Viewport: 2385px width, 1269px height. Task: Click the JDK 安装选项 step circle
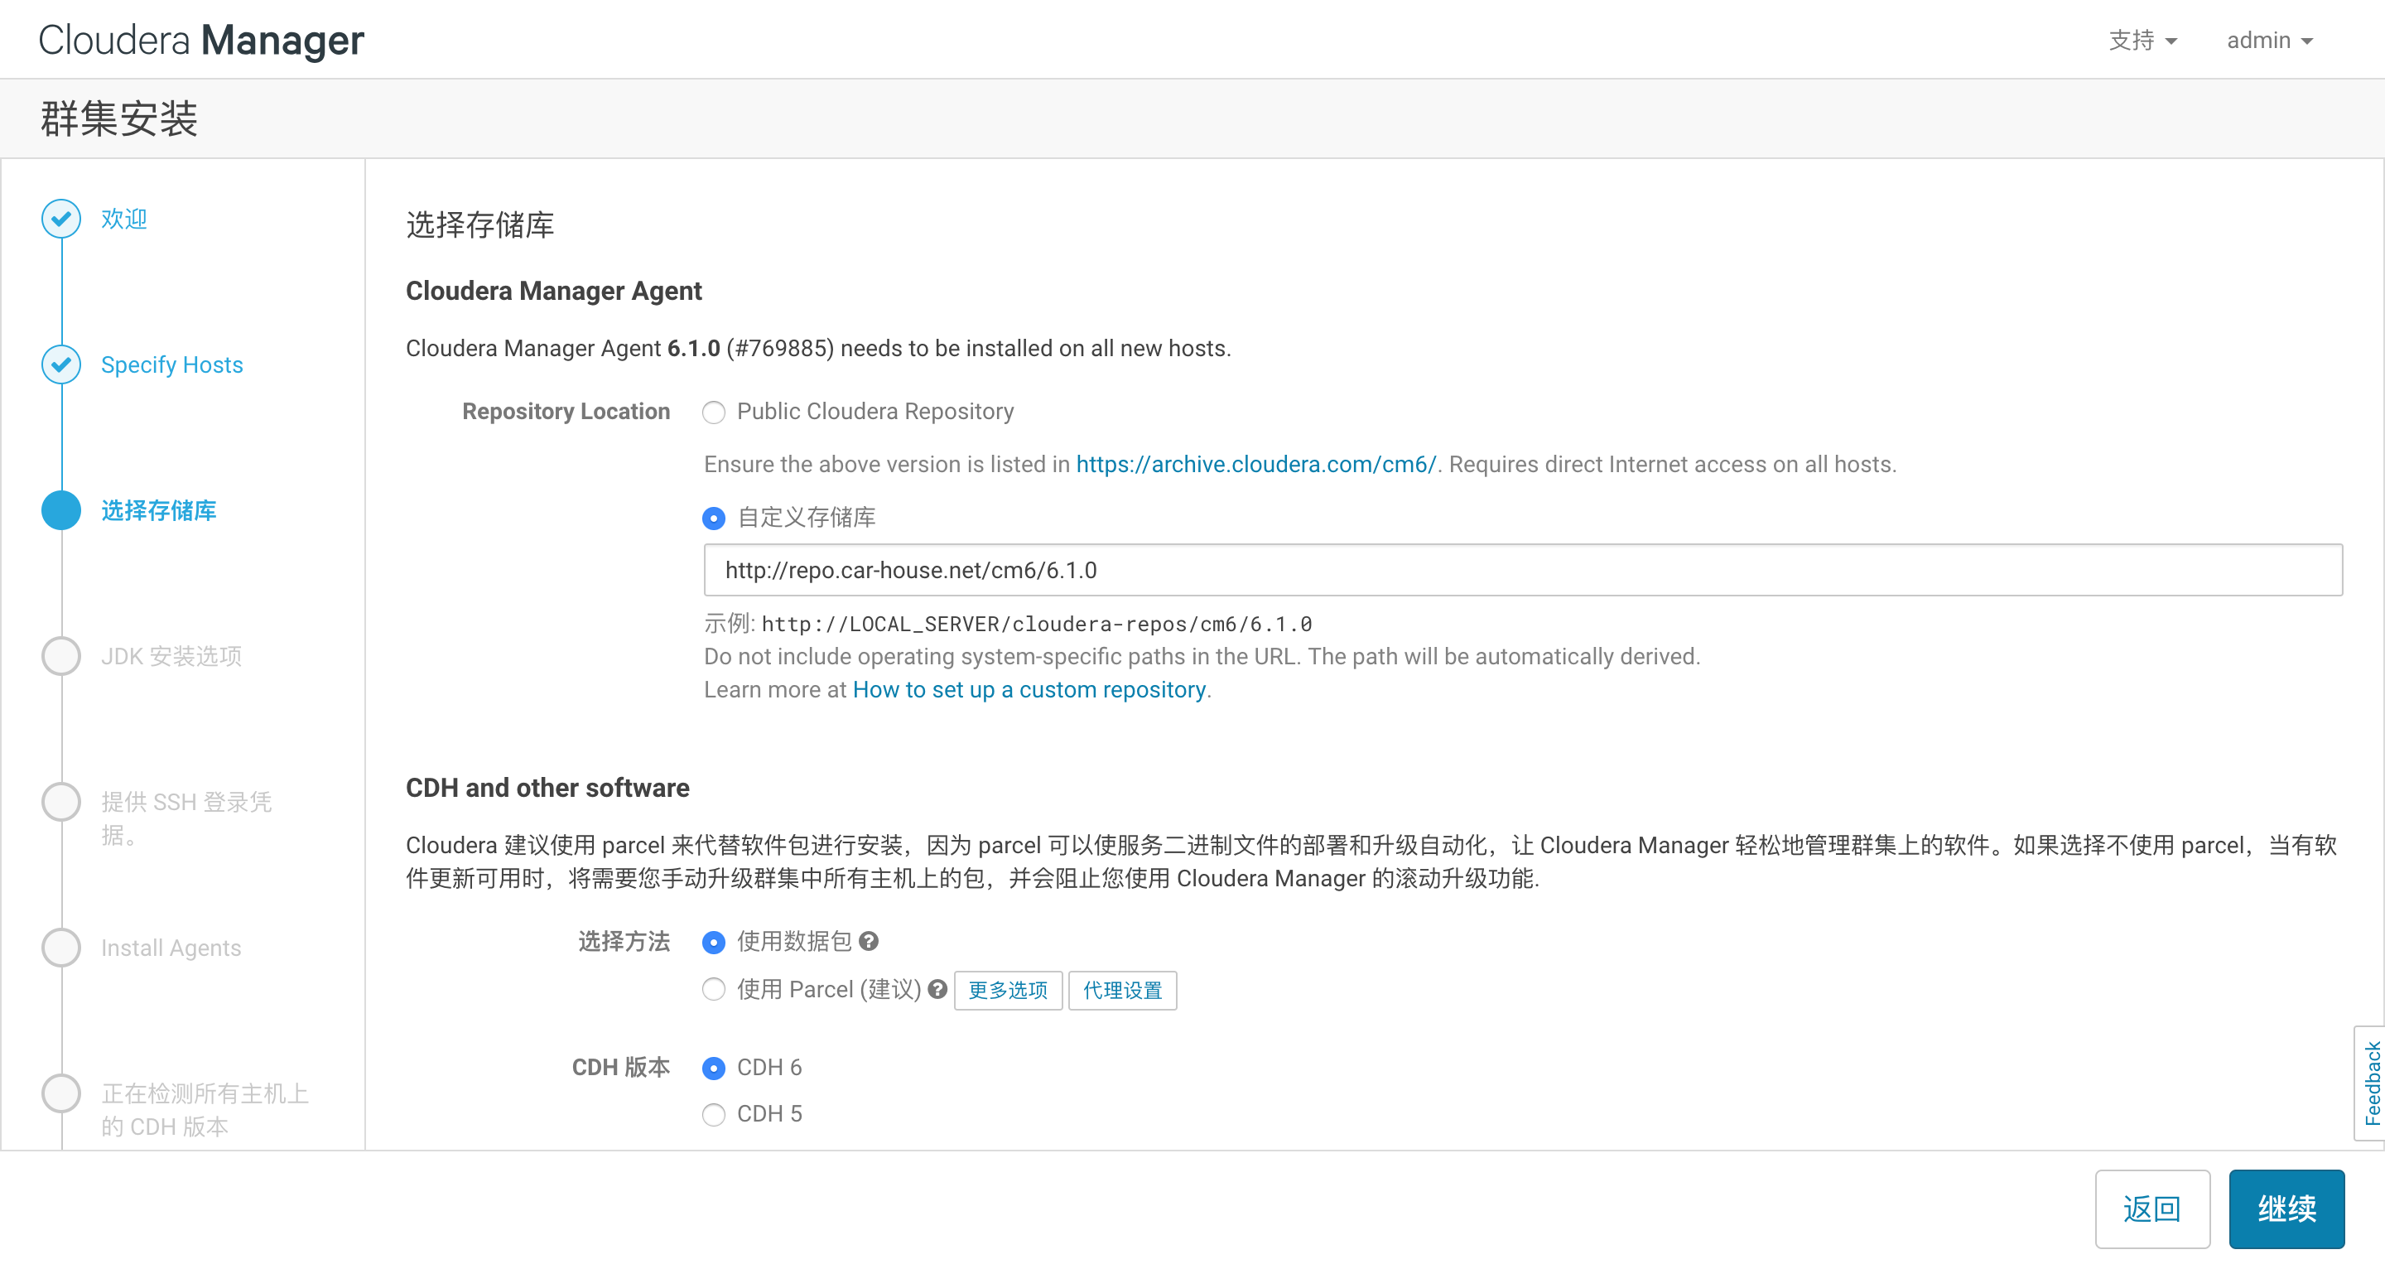pyautogui.click(x=61, y=656)
